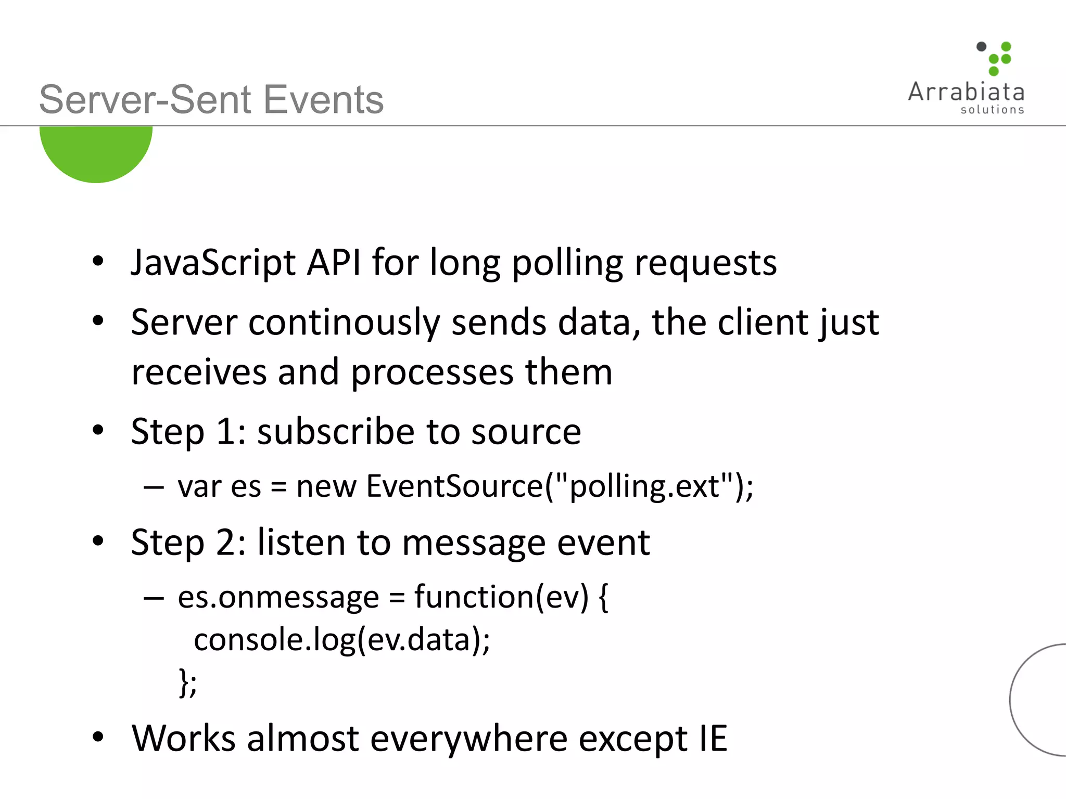Click the "Server continously sends data" line
The height and width of the screenshot is (799, 1066).
coord(504,322)
